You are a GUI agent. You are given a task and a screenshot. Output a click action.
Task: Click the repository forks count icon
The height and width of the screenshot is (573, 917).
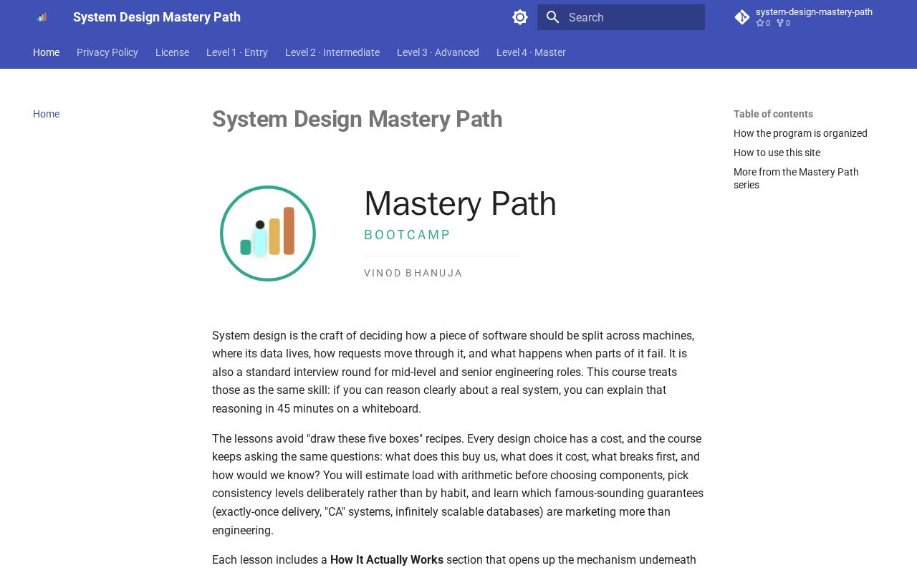(x=780, y=23)
